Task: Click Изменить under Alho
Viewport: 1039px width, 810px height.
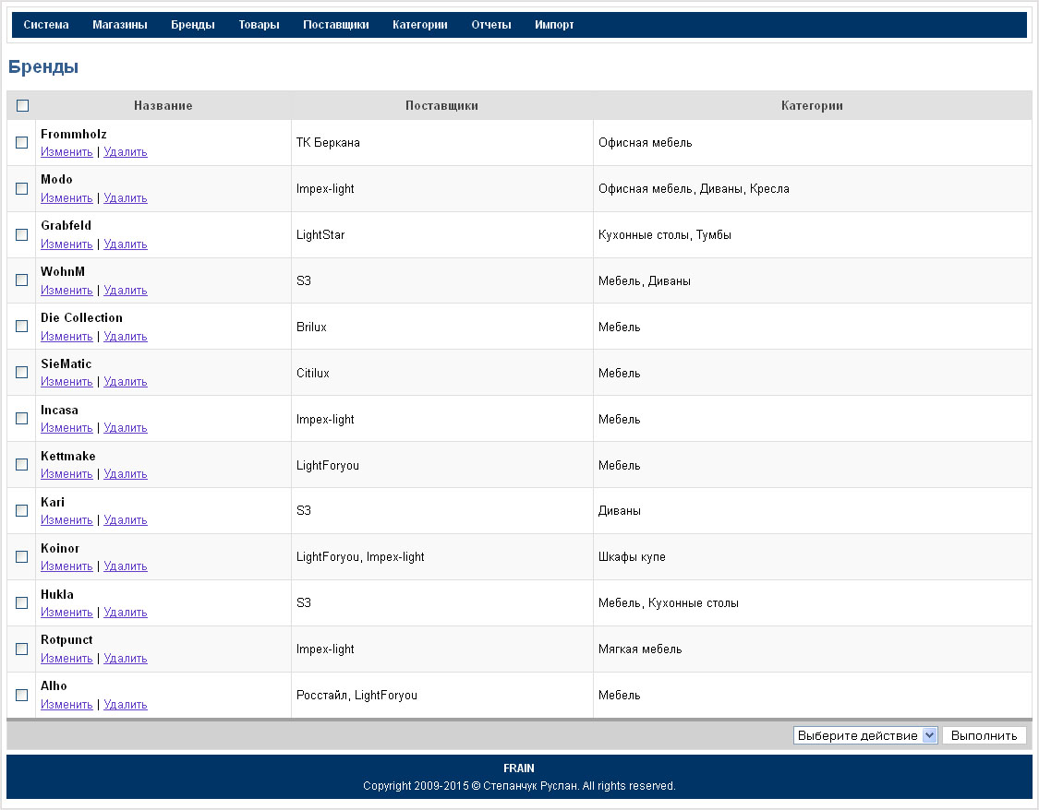Action: click(x=66, y=705)
